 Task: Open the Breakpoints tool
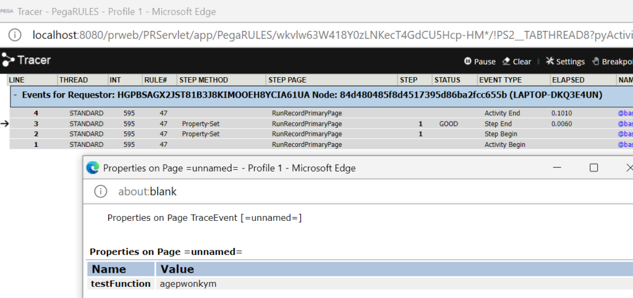(613, 61)
